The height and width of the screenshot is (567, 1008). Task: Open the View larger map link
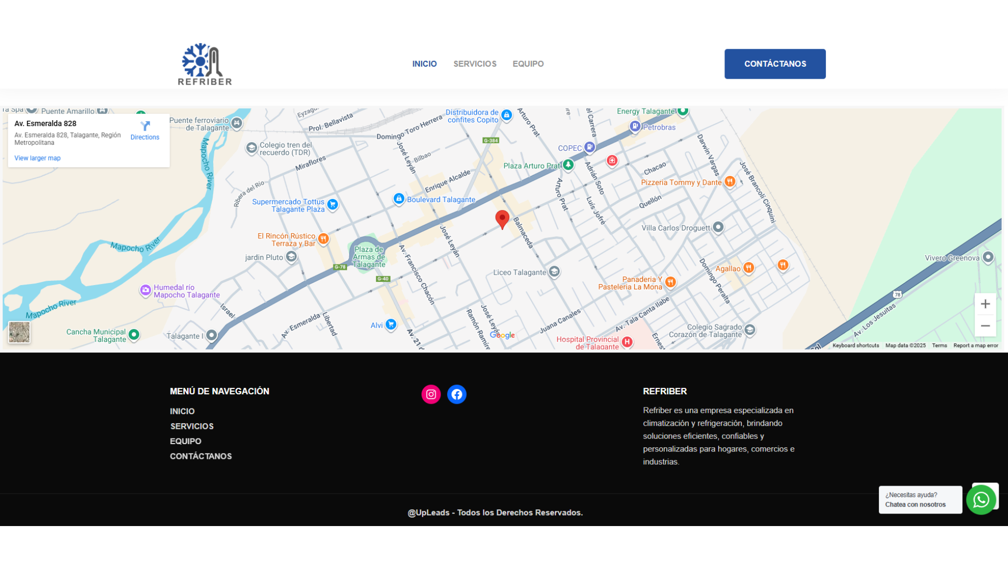[37, 158]
